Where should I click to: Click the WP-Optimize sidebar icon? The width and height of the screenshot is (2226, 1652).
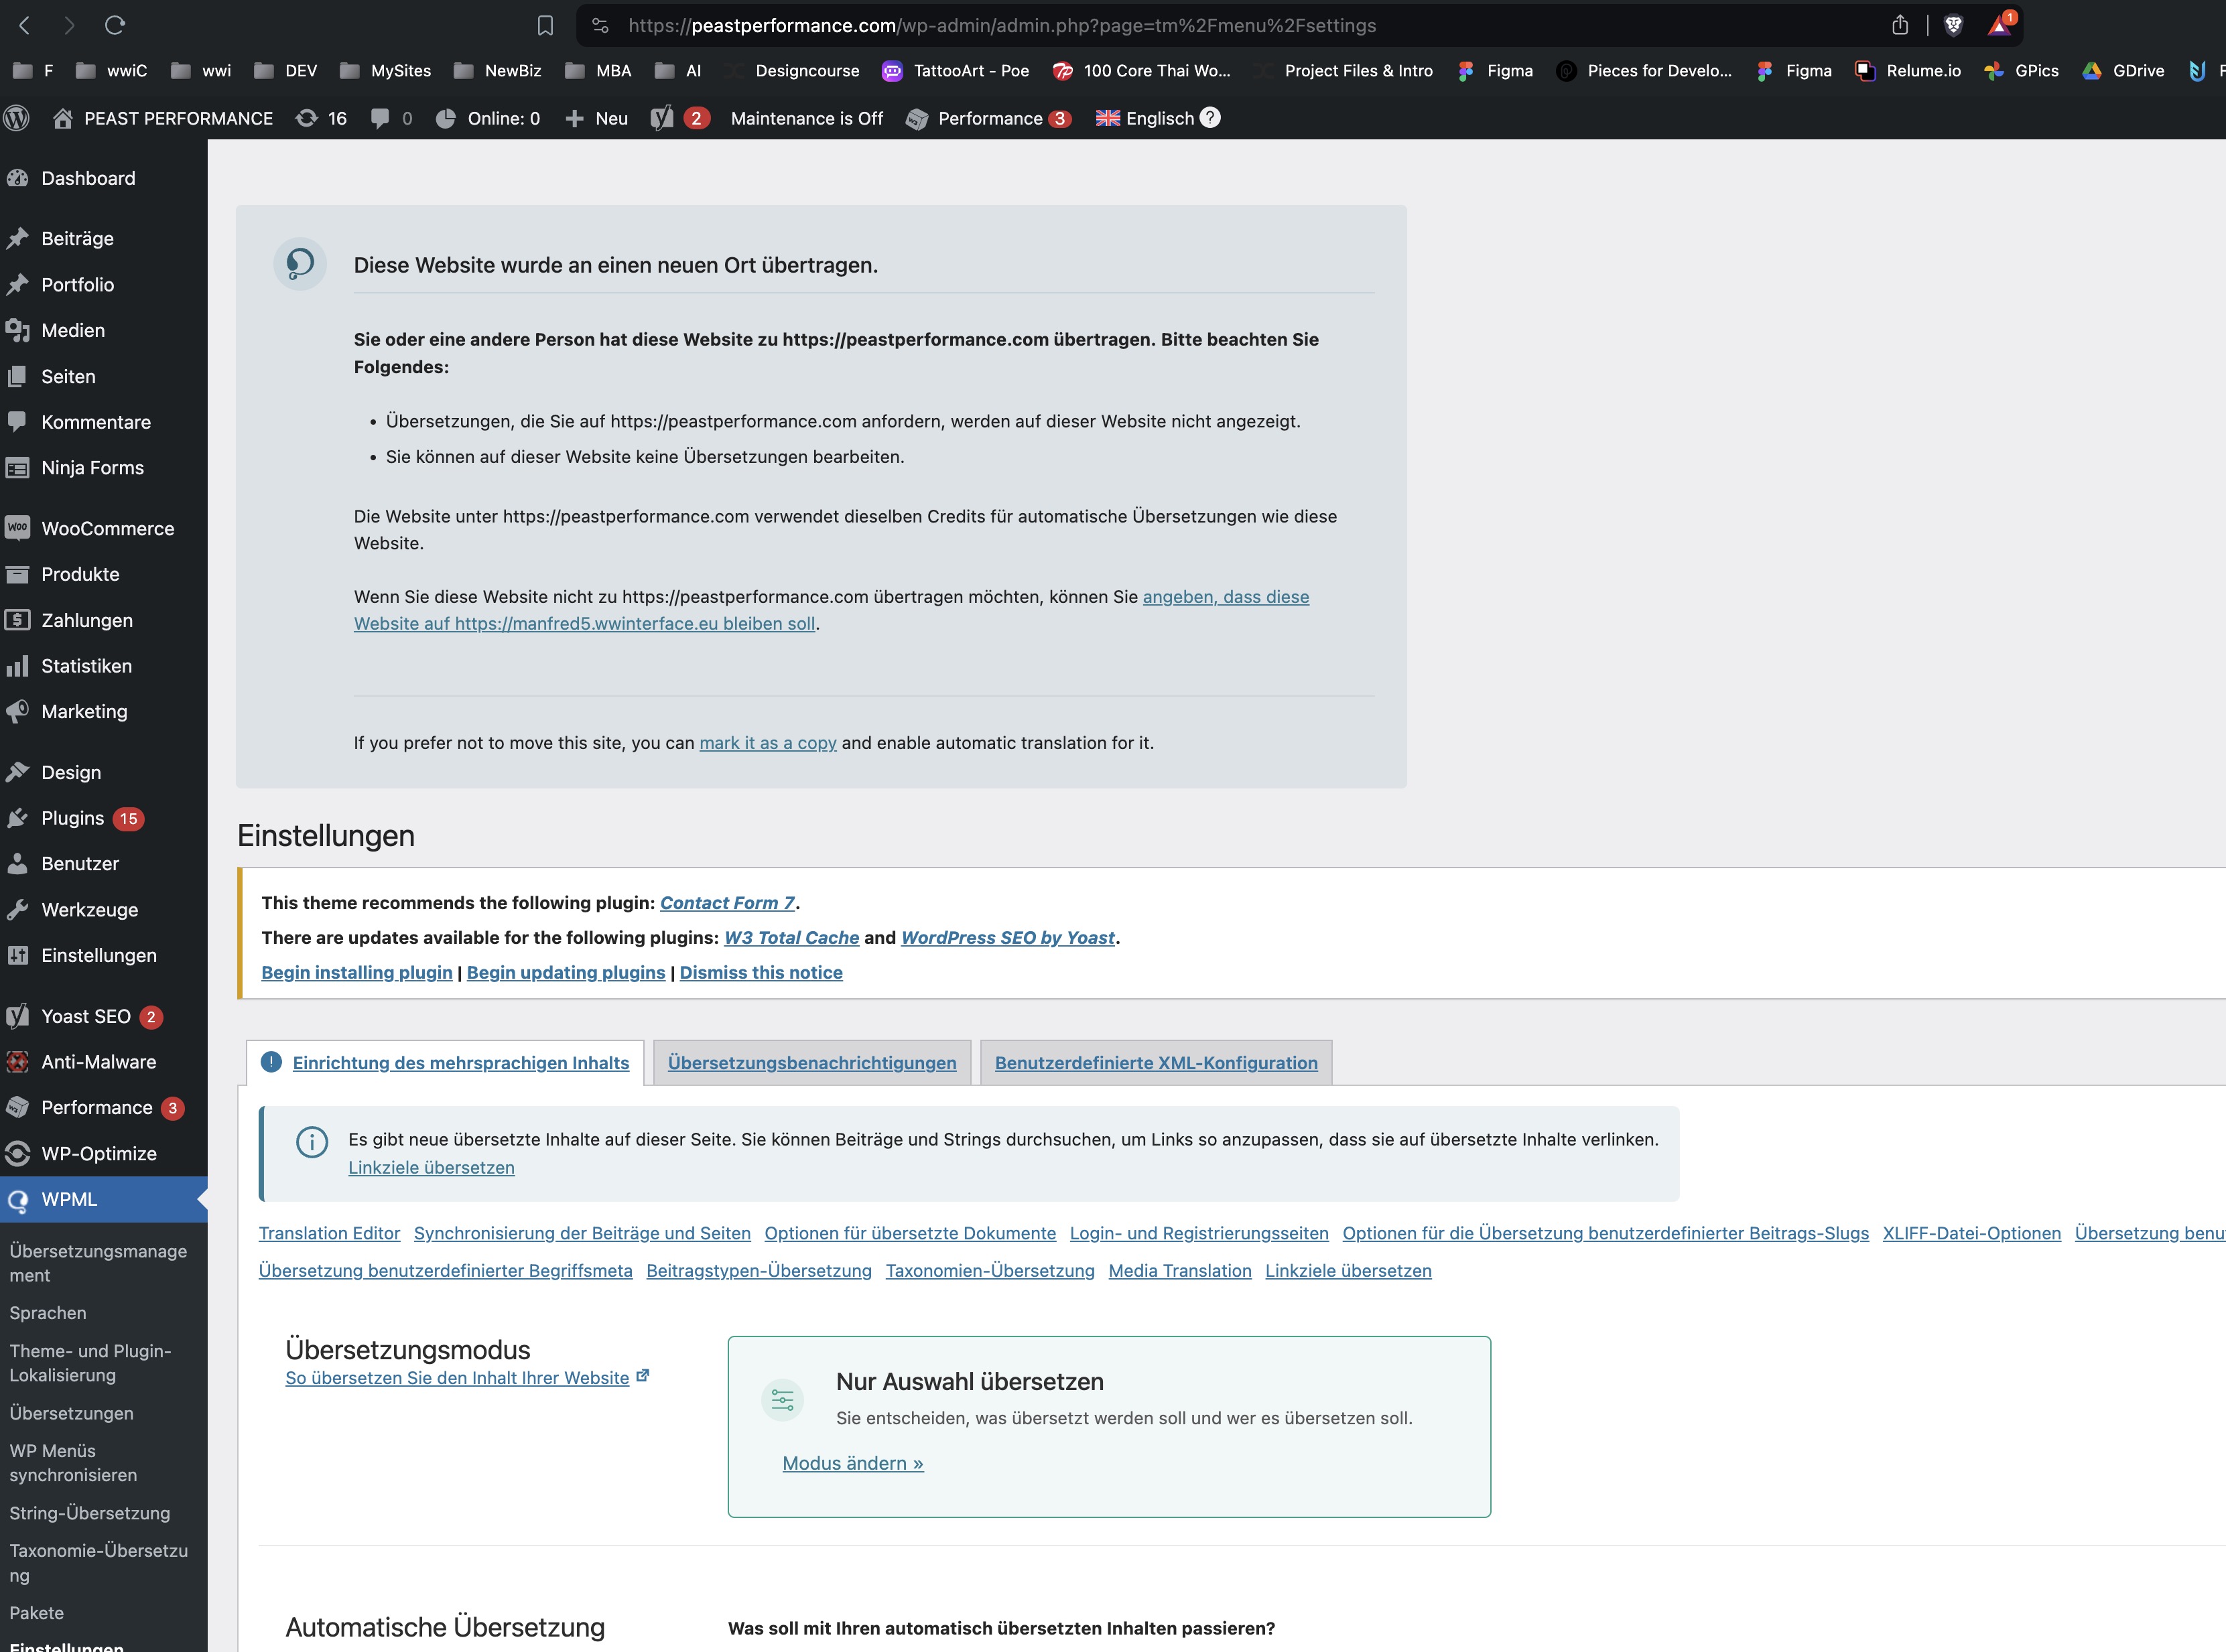(x=17, y=1153)
